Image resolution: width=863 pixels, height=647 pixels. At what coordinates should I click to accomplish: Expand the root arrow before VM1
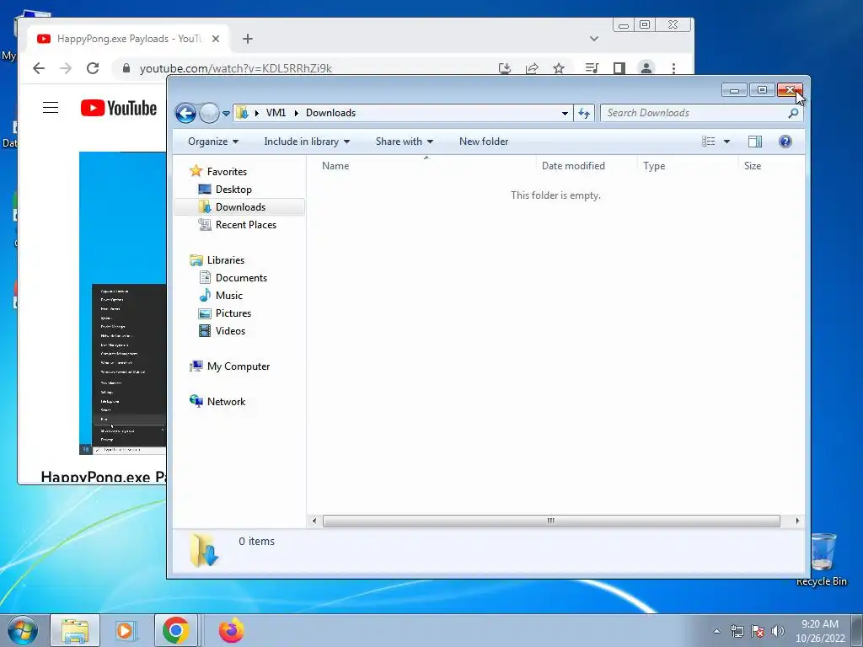[256, 114]
